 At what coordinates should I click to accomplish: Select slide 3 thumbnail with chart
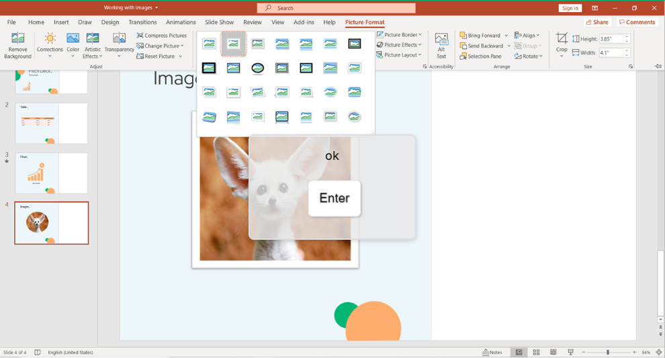pyautogui.click(x=51, y=173)
